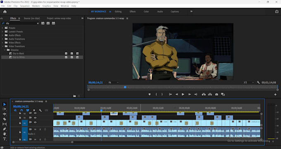Image resolution: width=281 pixels, height=149 pixels.
Task: Expand the Presets folder
Action: 2,28
